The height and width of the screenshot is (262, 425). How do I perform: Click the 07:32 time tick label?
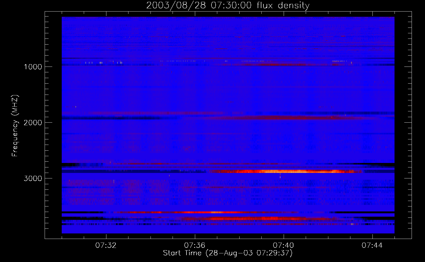pyautogui.click(x=106, y=245)
